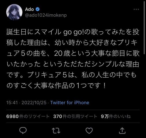Click the vertical scrollbar at right edge

[x=144, y=28]
